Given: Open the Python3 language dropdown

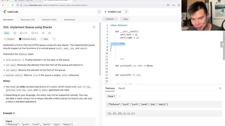Looking at the screenshot, I should click(x=110, y=19).
